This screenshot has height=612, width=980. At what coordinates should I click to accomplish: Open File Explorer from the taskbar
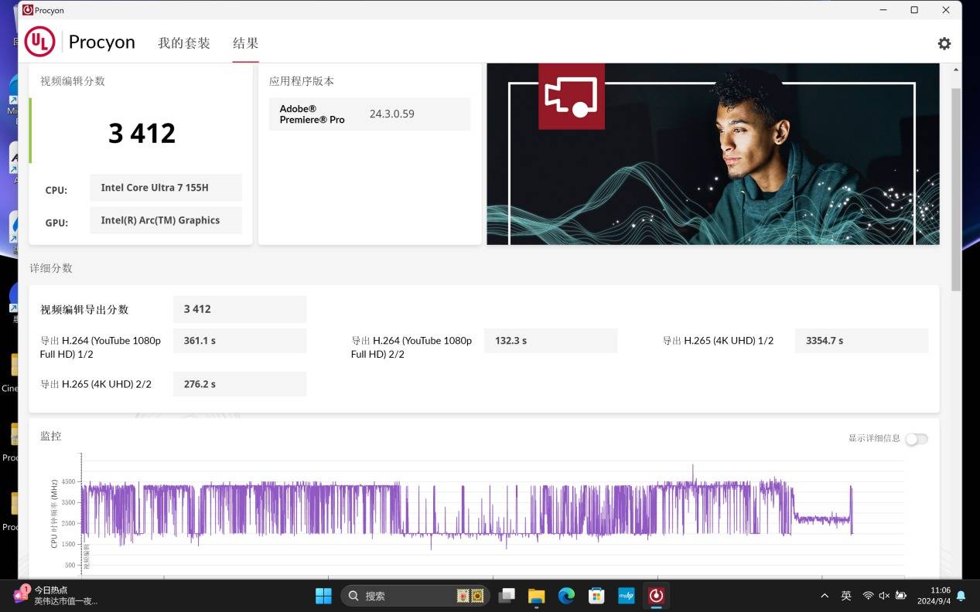click(x=536, y=596)
